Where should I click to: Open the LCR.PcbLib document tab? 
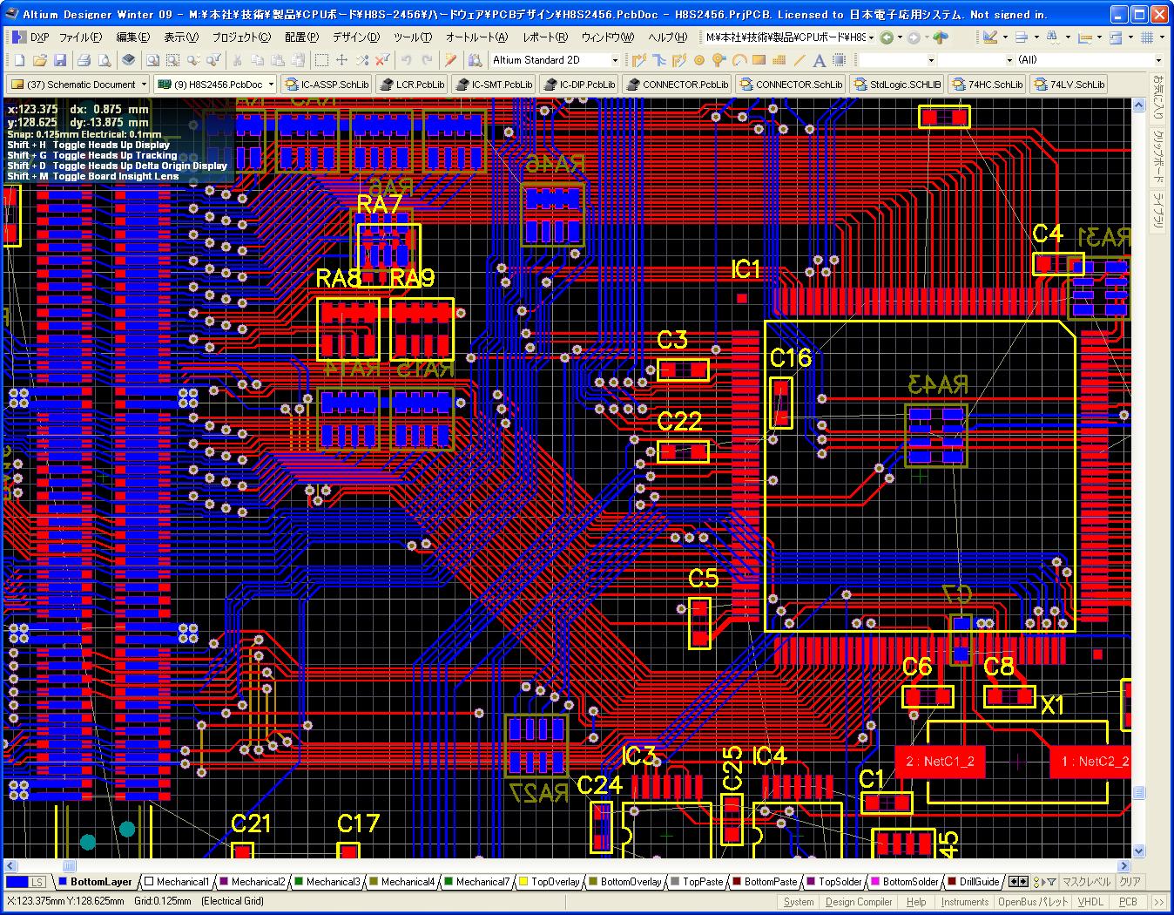click(412, 85)
